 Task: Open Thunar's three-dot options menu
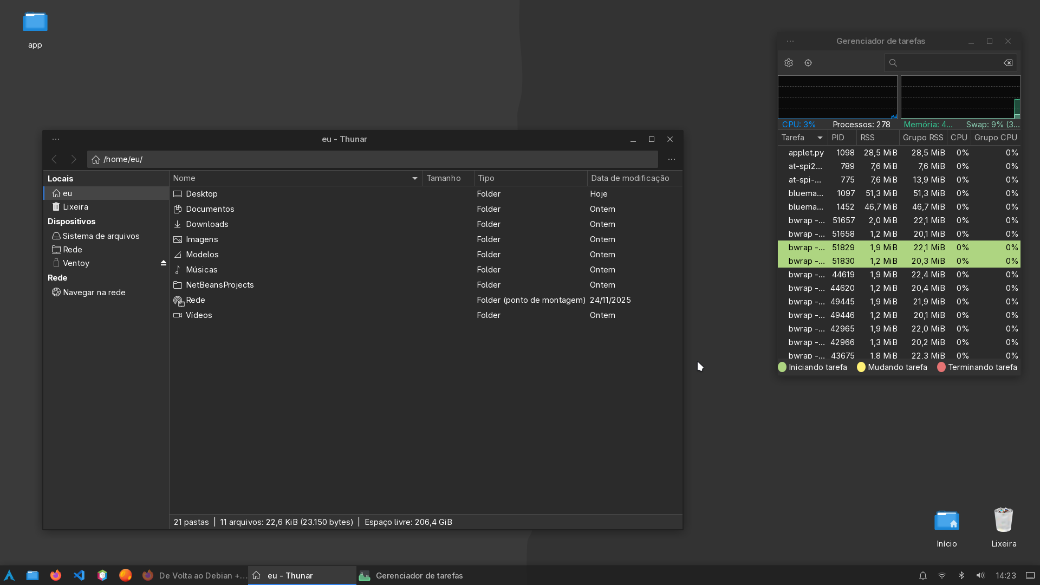point(671,159)
